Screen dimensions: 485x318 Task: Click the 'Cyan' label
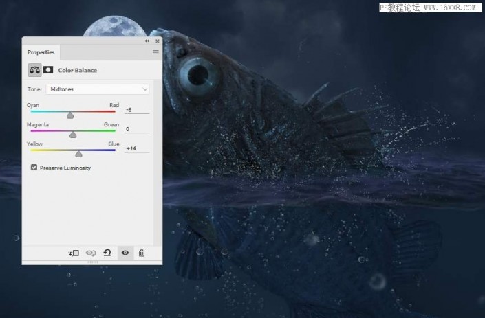(33, 105)
